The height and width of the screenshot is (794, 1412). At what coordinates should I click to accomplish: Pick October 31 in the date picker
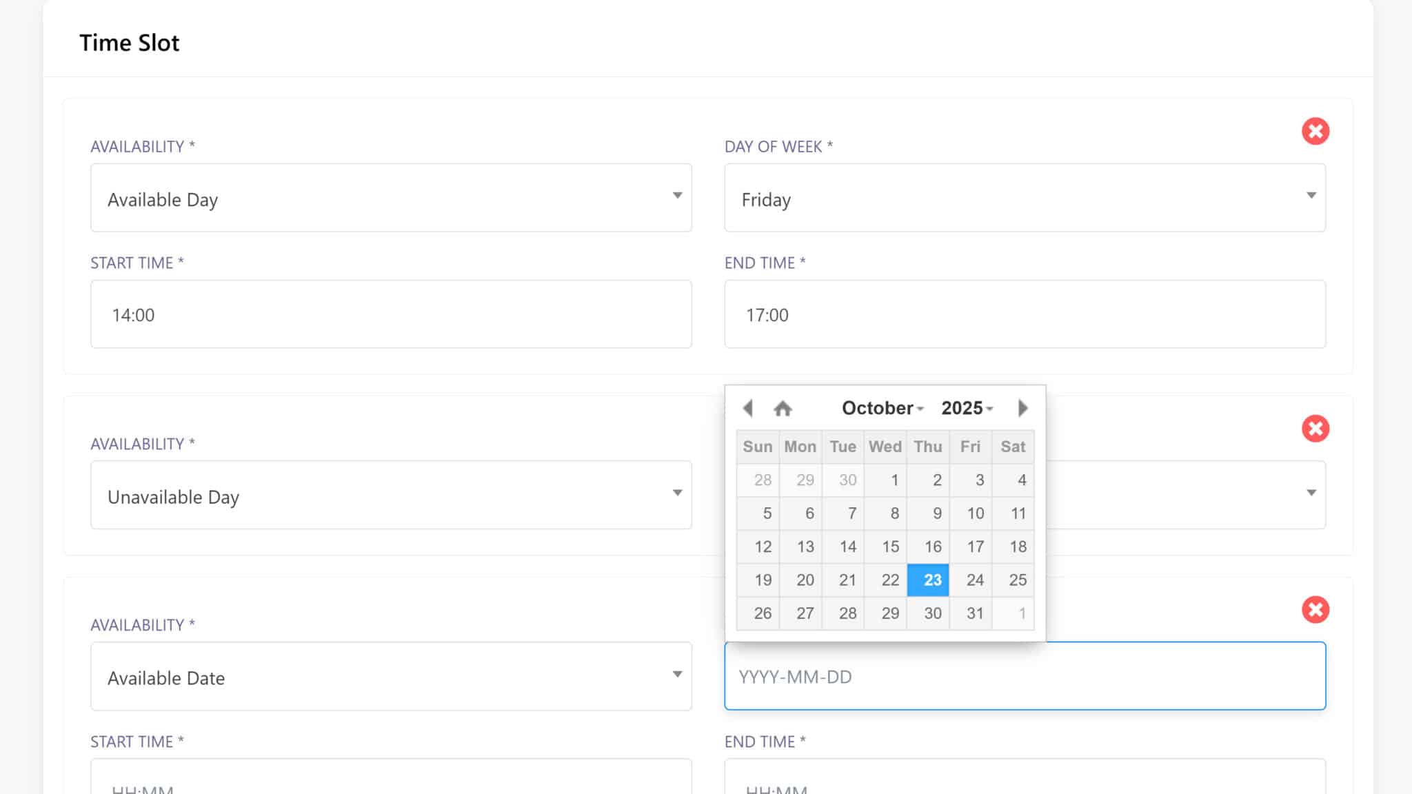pos(971,613)
